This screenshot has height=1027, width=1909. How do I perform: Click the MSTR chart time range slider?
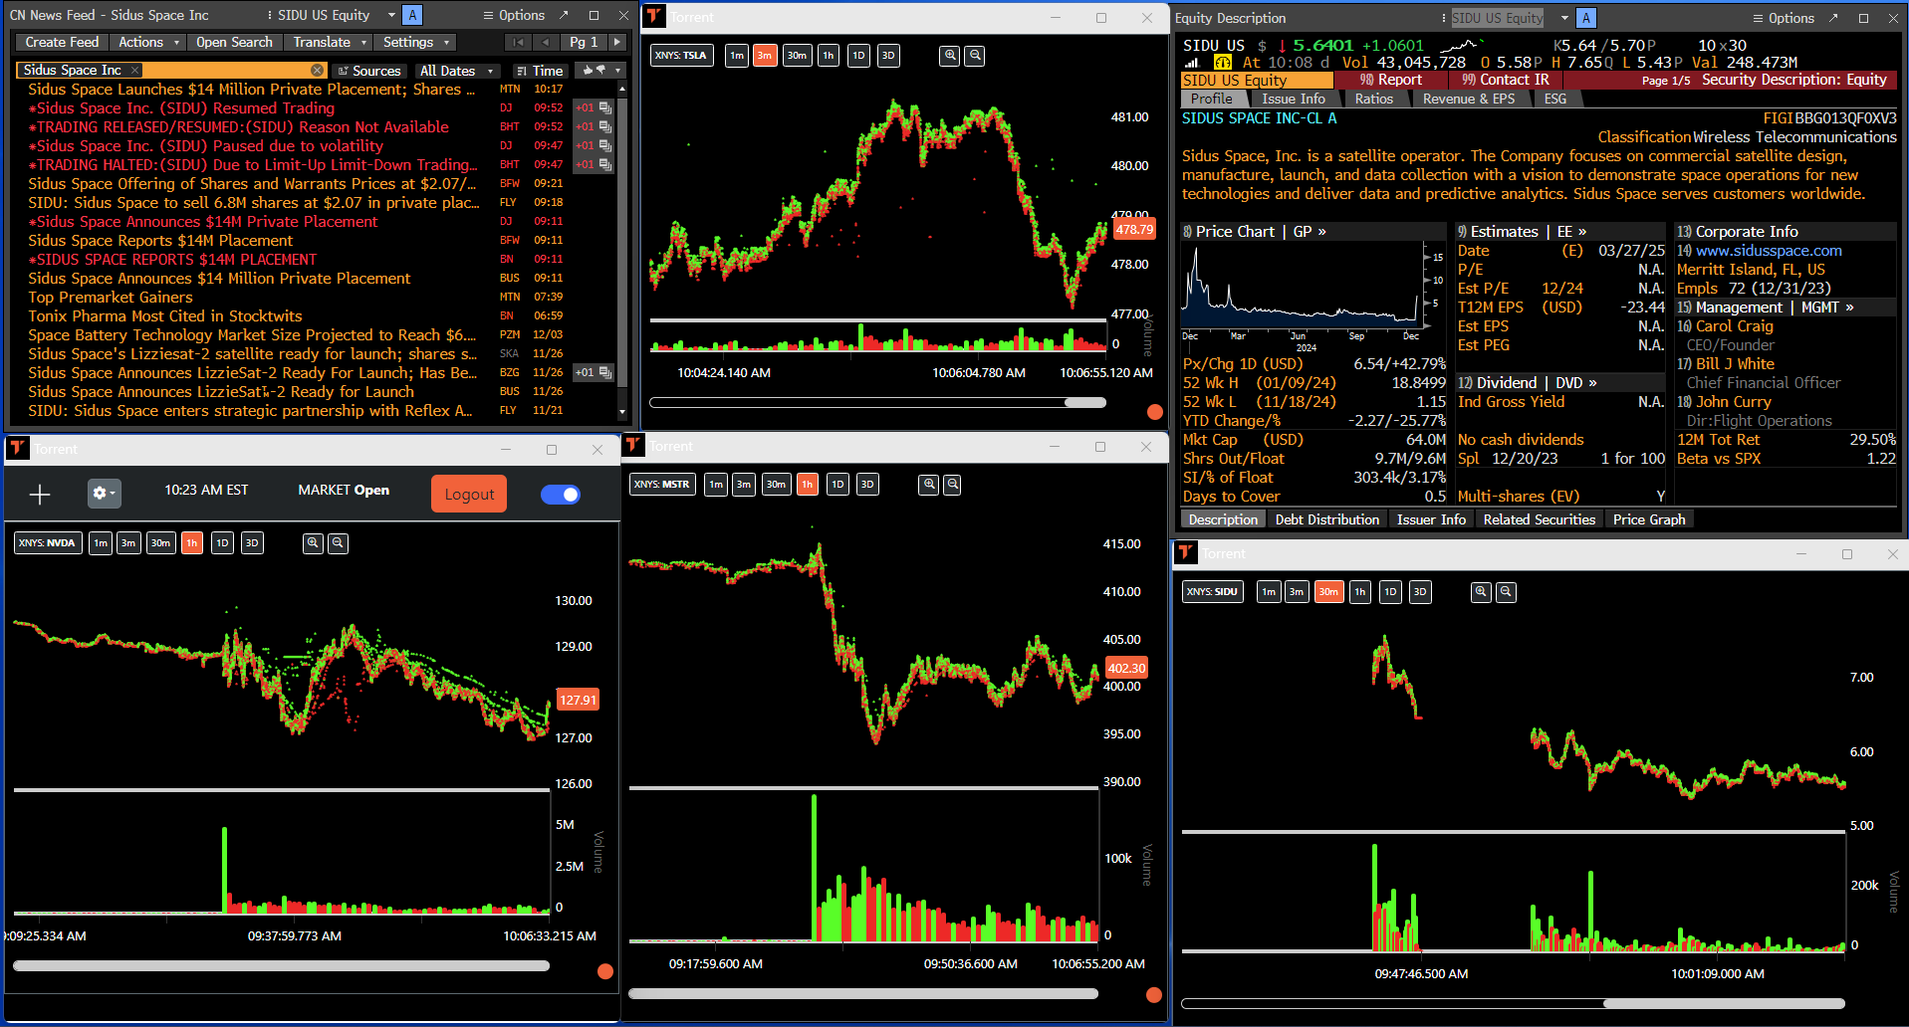[x=863, y=993]
